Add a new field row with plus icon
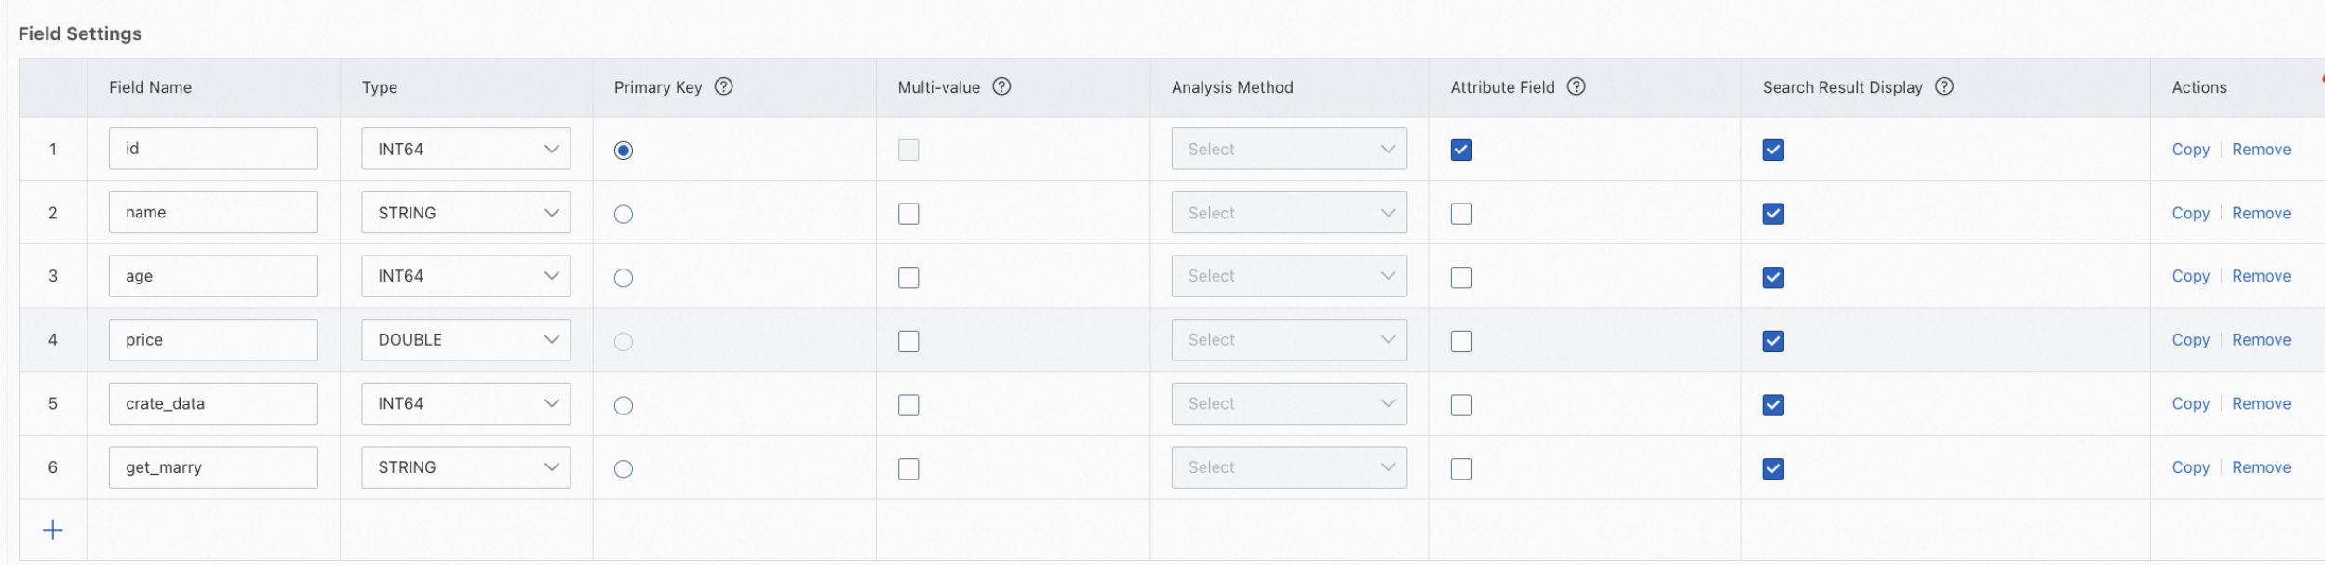 pyautogui.click(x=53, y=530)
